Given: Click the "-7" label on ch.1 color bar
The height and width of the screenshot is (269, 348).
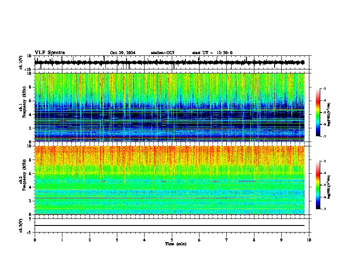Looking at the screenshot, I should pyautogui.click(x=324, y=136).
